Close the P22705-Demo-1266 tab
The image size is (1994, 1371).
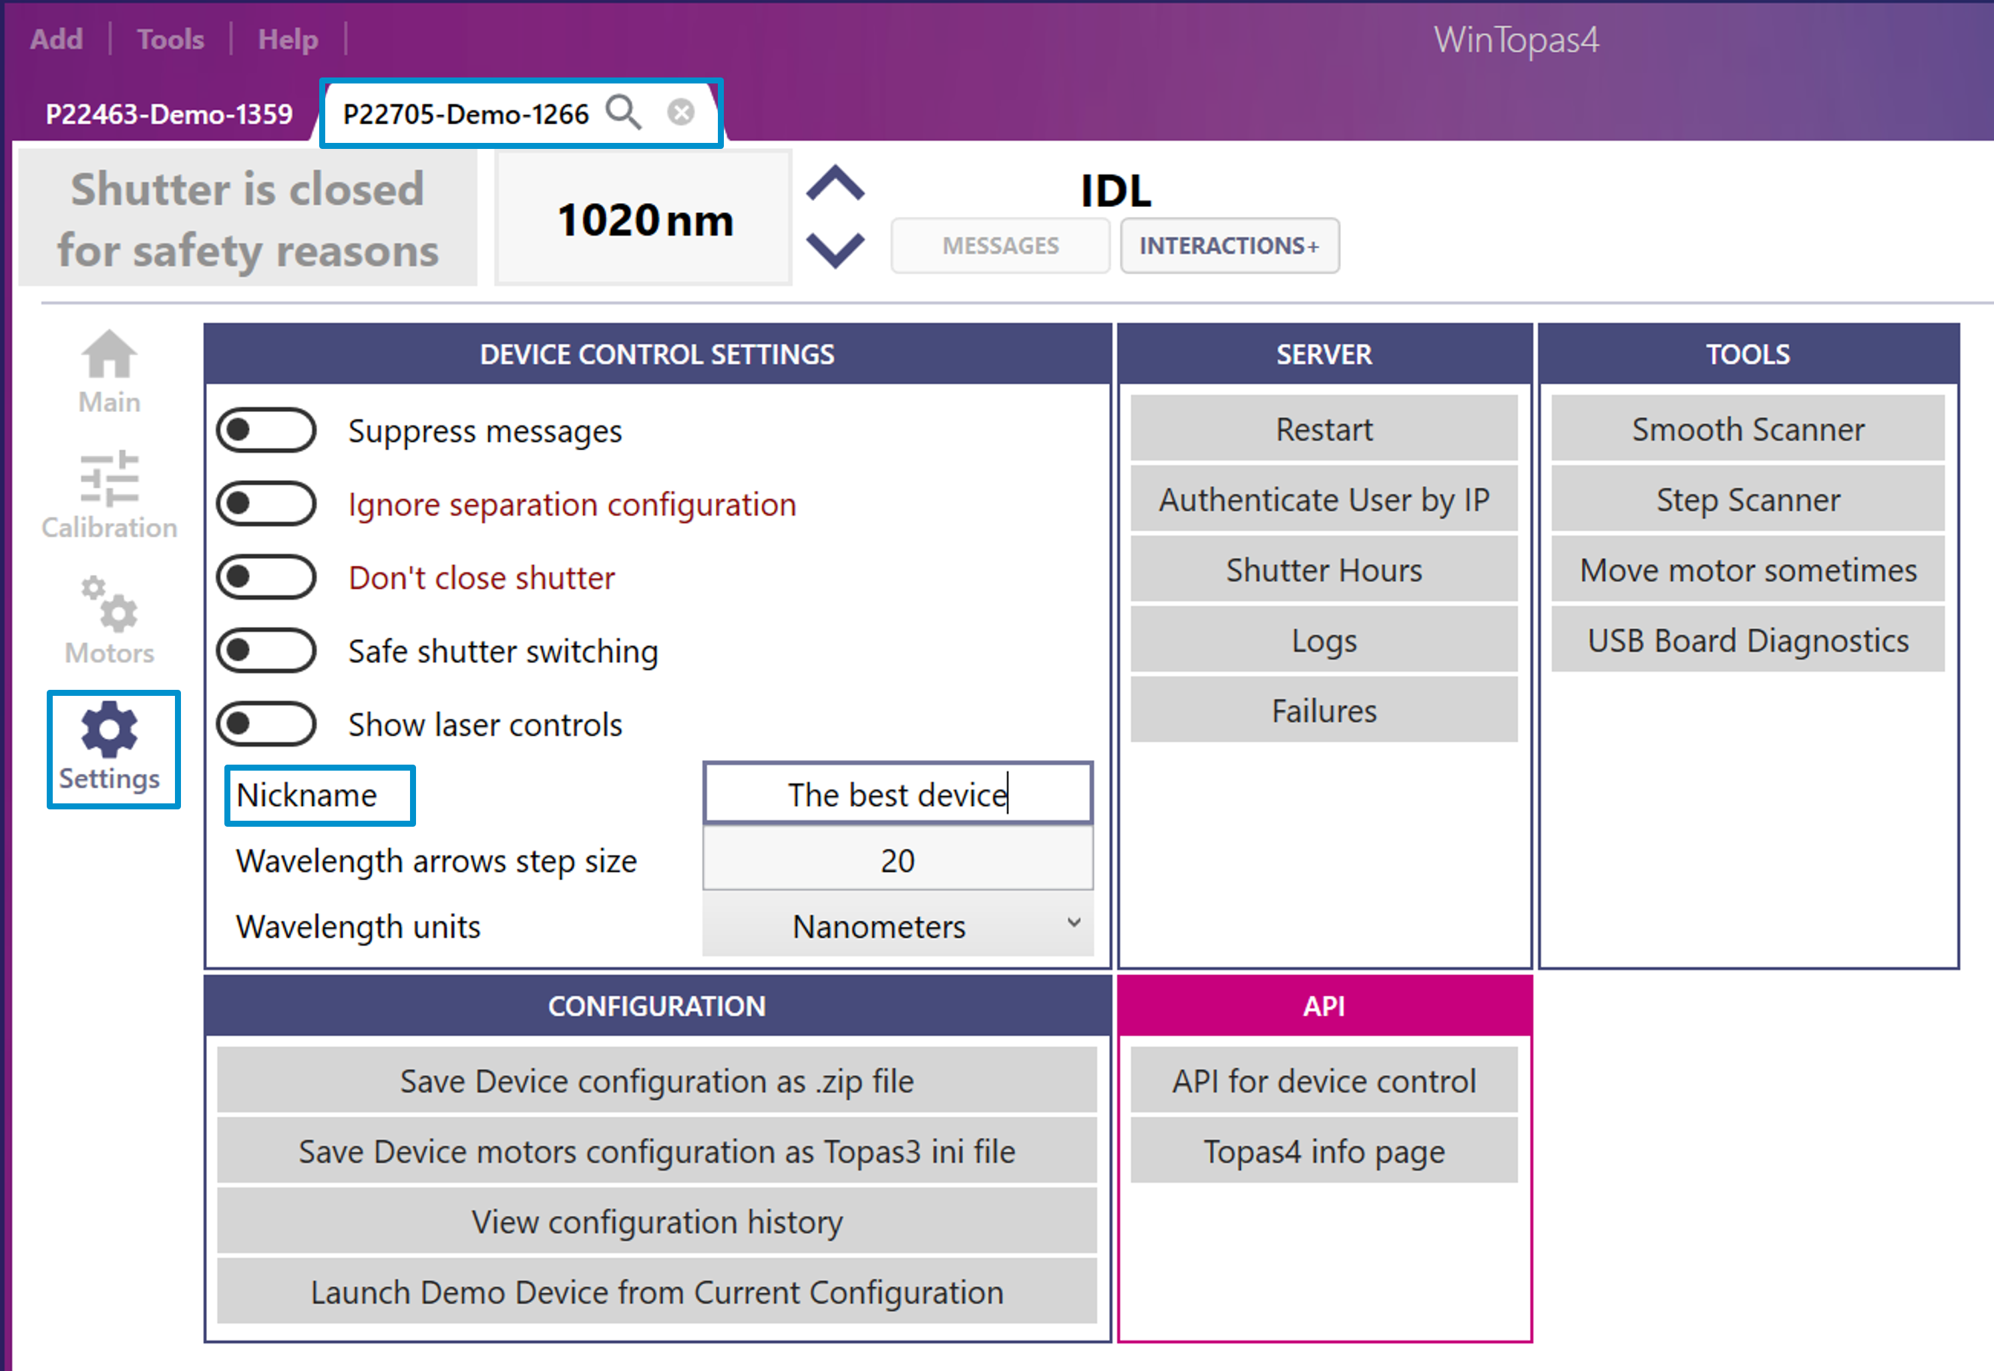tap(681, 113)
